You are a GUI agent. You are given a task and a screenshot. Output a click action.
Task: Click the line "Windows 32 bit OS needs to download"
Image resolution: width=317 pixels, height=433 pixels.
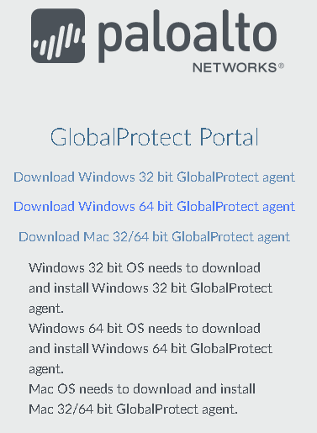[145, 268]
